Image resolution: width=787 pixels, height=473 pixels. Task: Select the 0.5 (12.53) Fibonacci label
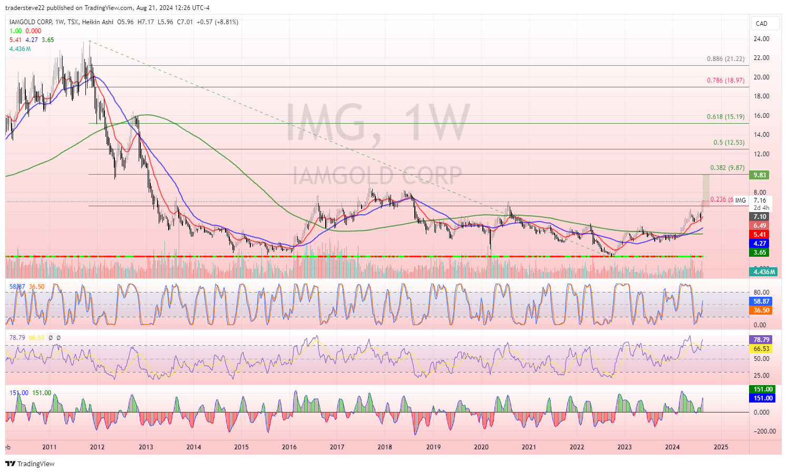[729, 143]
